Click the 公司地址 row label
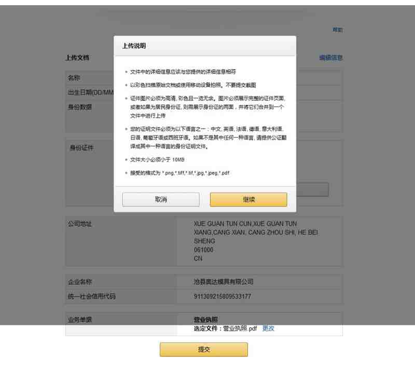 point(80,224)
